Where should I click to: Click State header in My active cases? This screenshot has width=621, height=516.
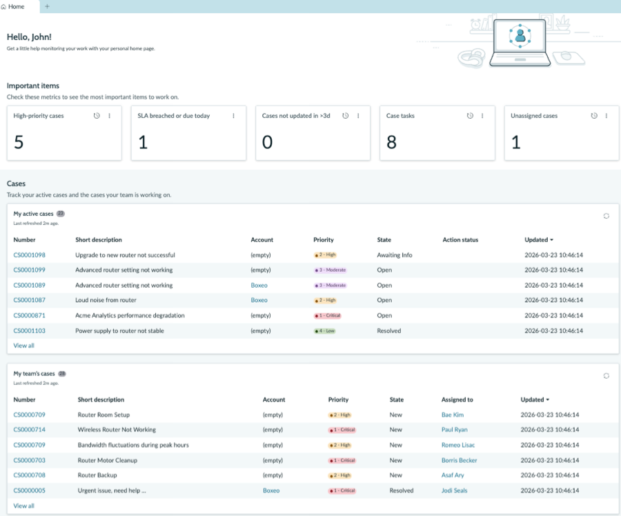pyautogui.click(x=384, y=239)
